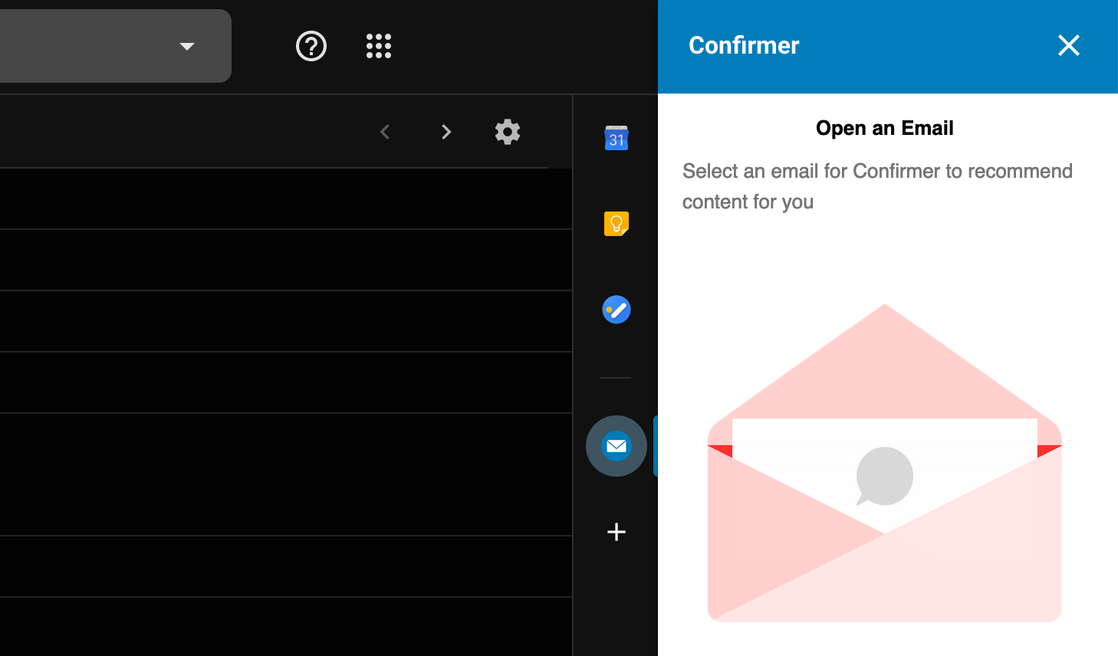Open Google Keep side panel icon
The height and width of the screenshot is (656, 1118).
pyautogui.click(x=617, y=224)
